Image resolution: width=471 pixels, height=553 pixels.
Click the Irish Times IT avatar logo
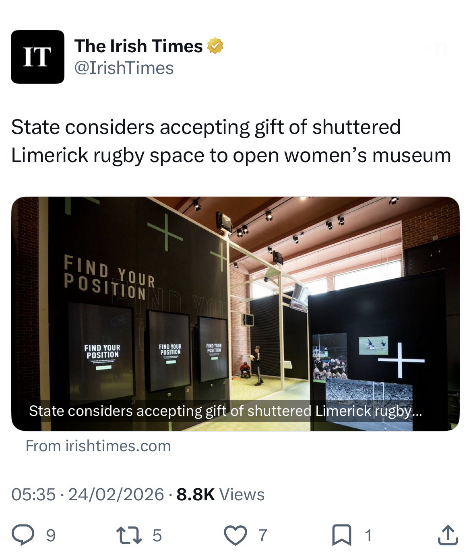click(37, 57)
